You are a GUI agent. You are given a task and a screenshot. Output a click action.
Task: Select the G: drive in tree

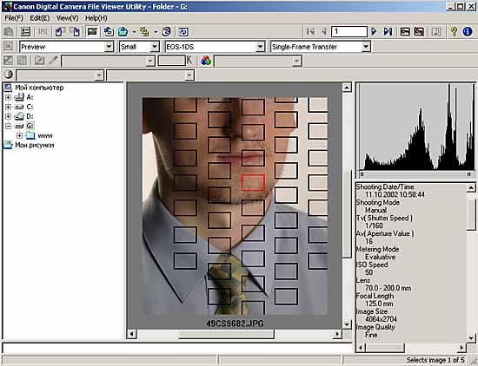point(30,126)
